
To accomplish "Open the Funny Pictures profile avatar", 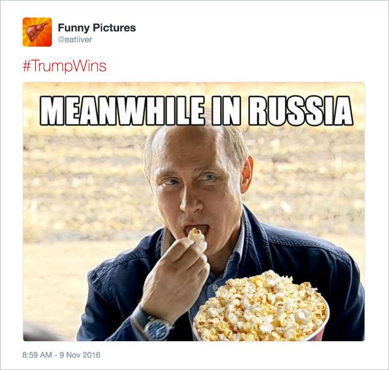I will [x=37, y=32].
